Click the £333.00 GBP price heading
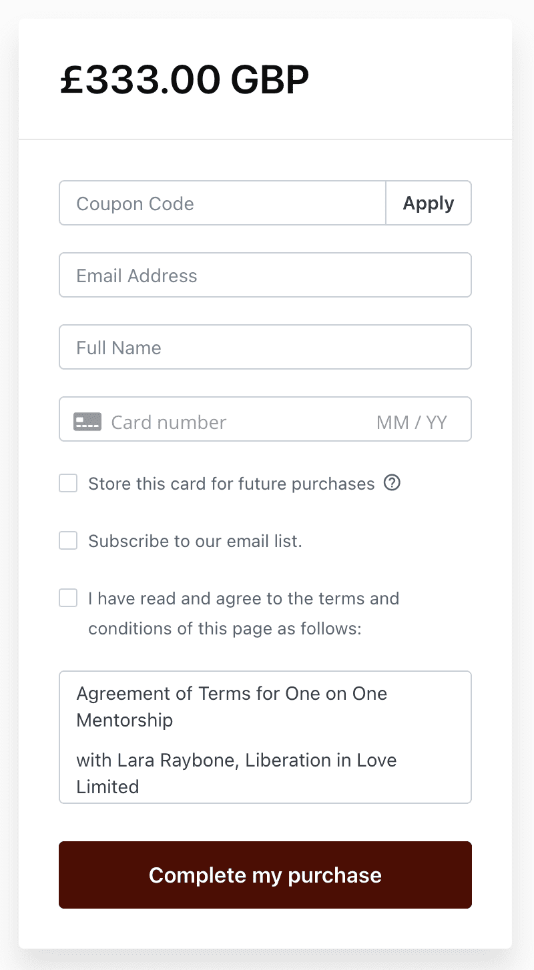 pyautogui.click(x=185, y=80)
